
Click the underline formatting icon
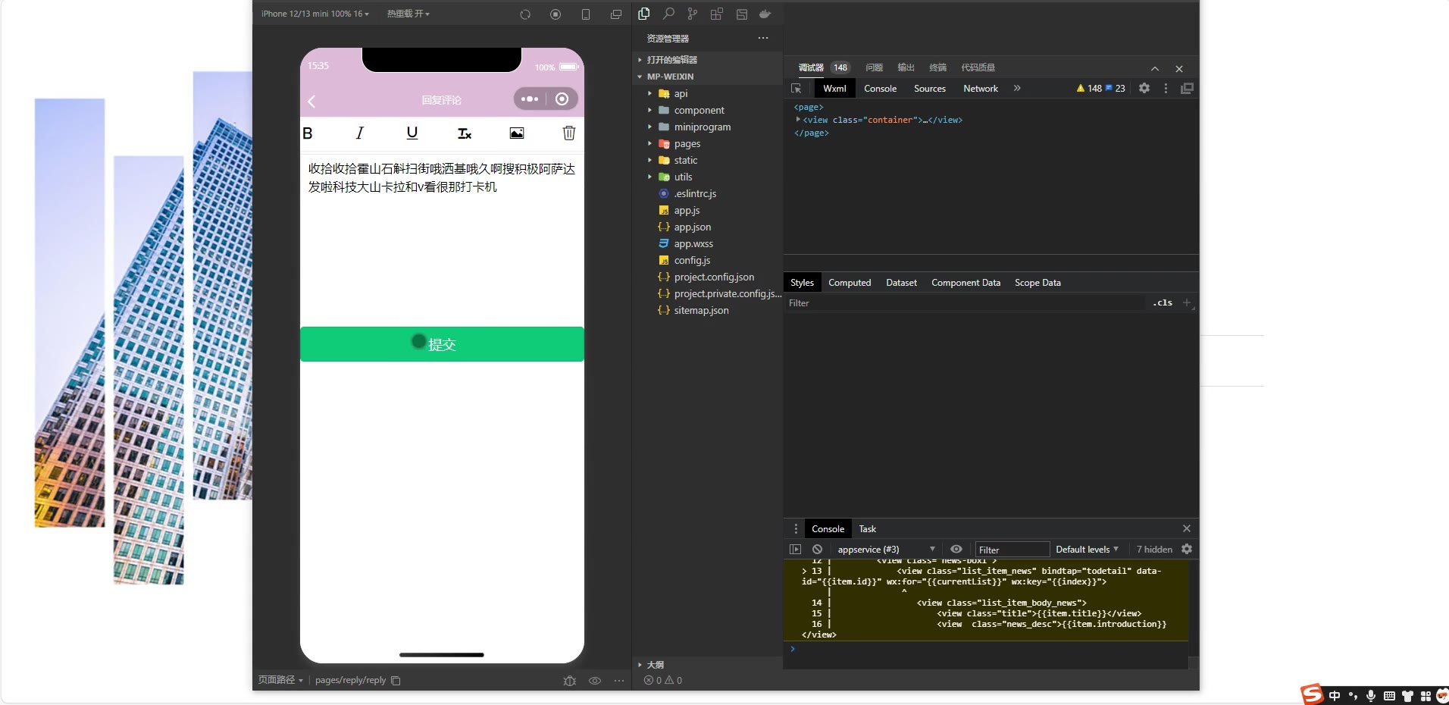[x=412, y=133]
